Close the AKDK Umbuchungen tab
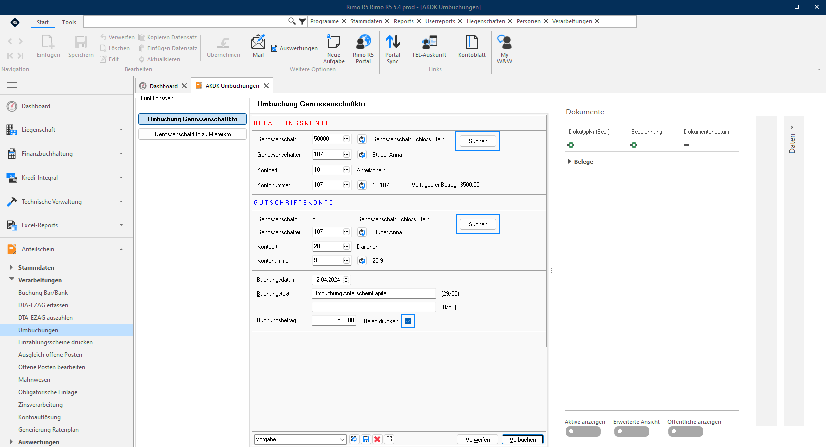826x447 pixels. (266, 86)
